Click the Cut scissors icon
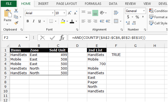168x102 pixels. pyautogui.click(x=16, y=11)
